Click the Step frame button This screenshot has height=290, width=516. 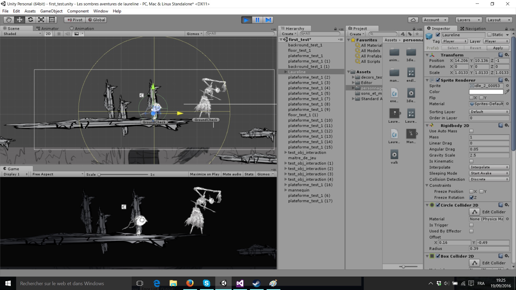pos(268,20)
